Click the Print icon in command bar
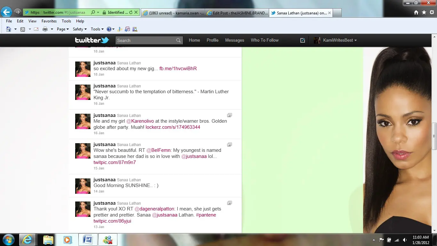 (x=45, y=29)
